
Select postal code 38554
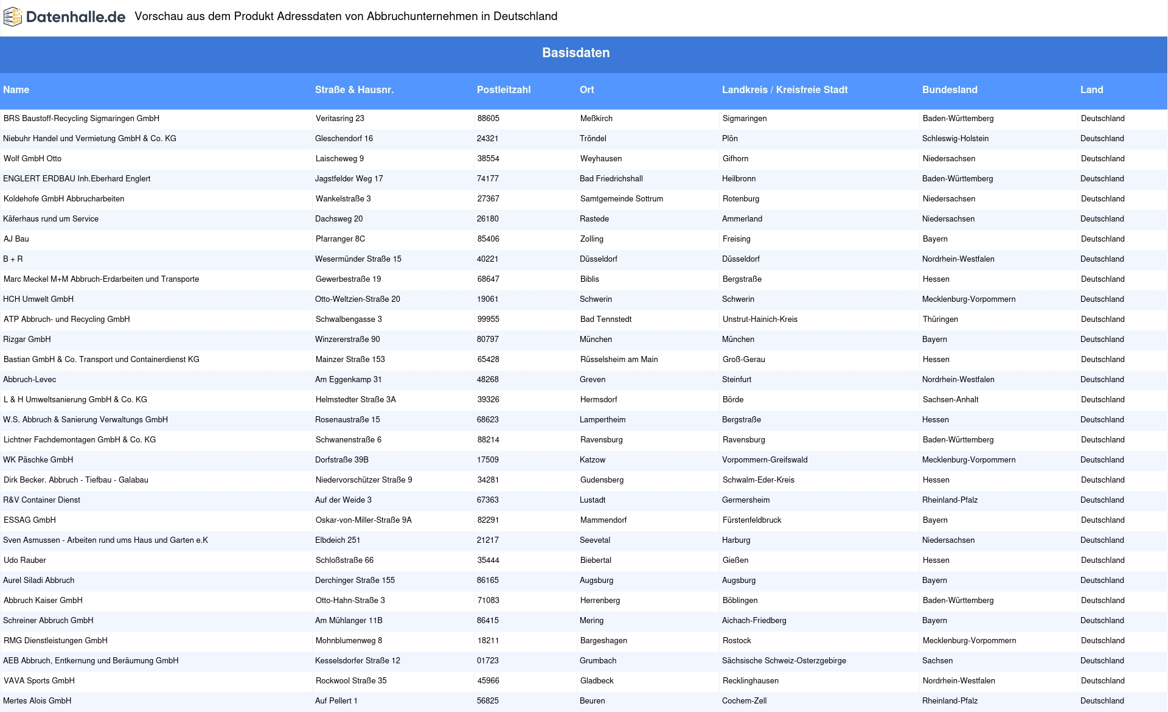click(488, 159)
